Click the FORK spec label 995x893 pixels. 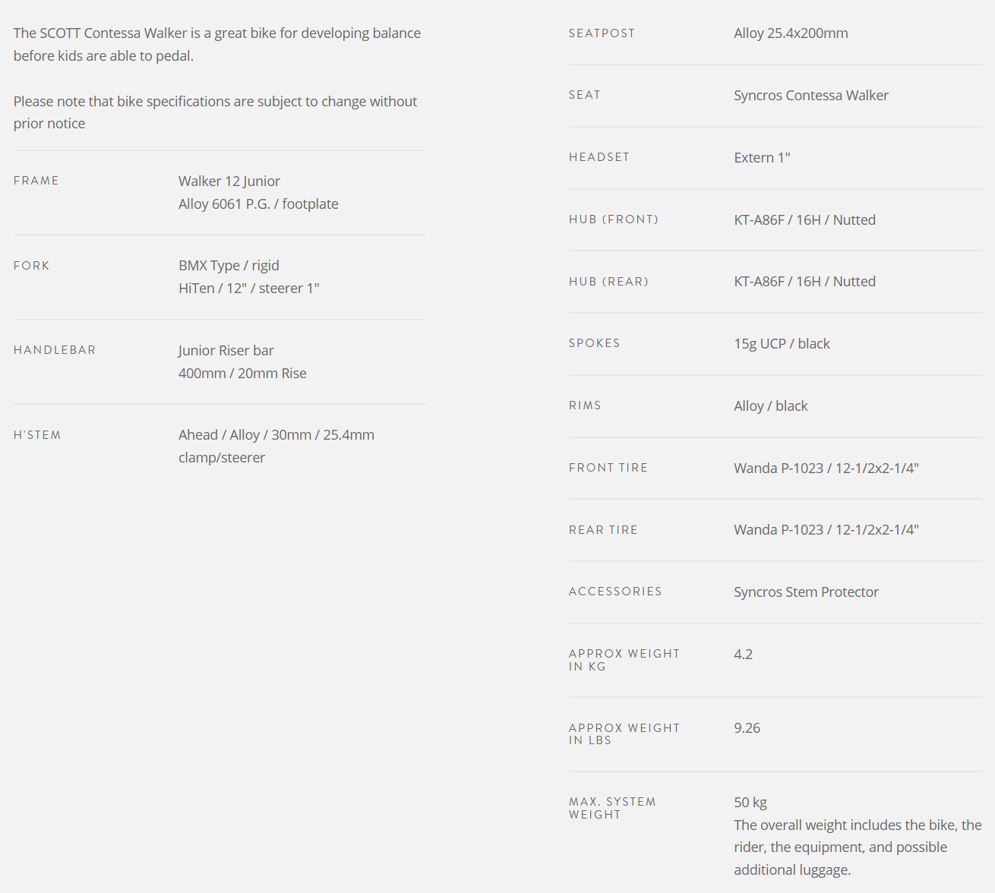32,266
